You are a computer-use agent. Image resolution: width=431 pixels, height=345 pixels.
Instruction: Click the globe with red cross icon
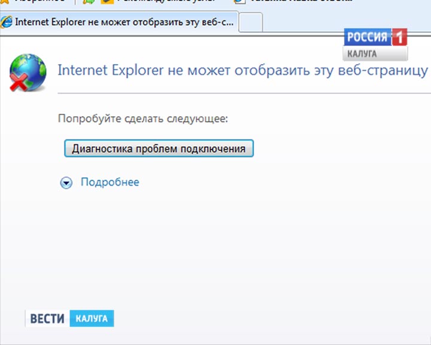tap(28, 72)
